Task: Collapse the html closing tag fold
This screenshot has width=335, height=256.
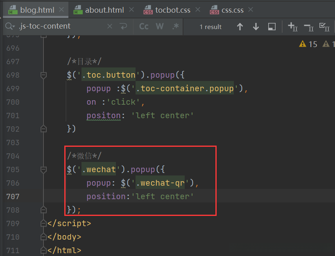Action: coord(43,250)
